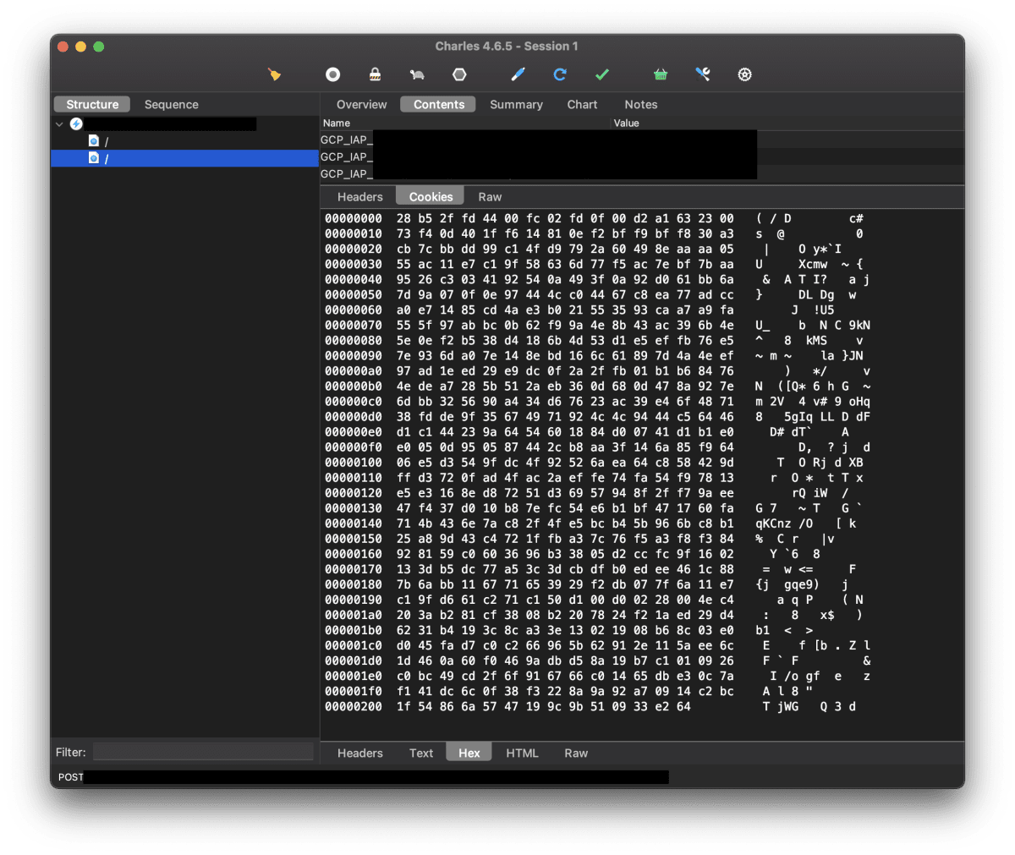
Task: Select the first unselected "/" request
Action: tap(184, 141)
